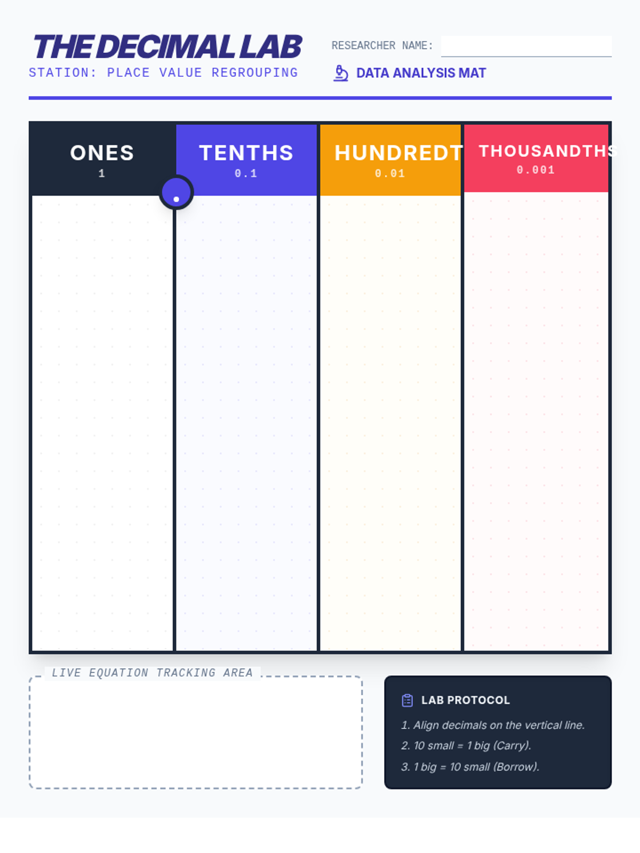The image size is (640, 853).
Task: Click the Lab Protocol heading
Action: [466, 700]
